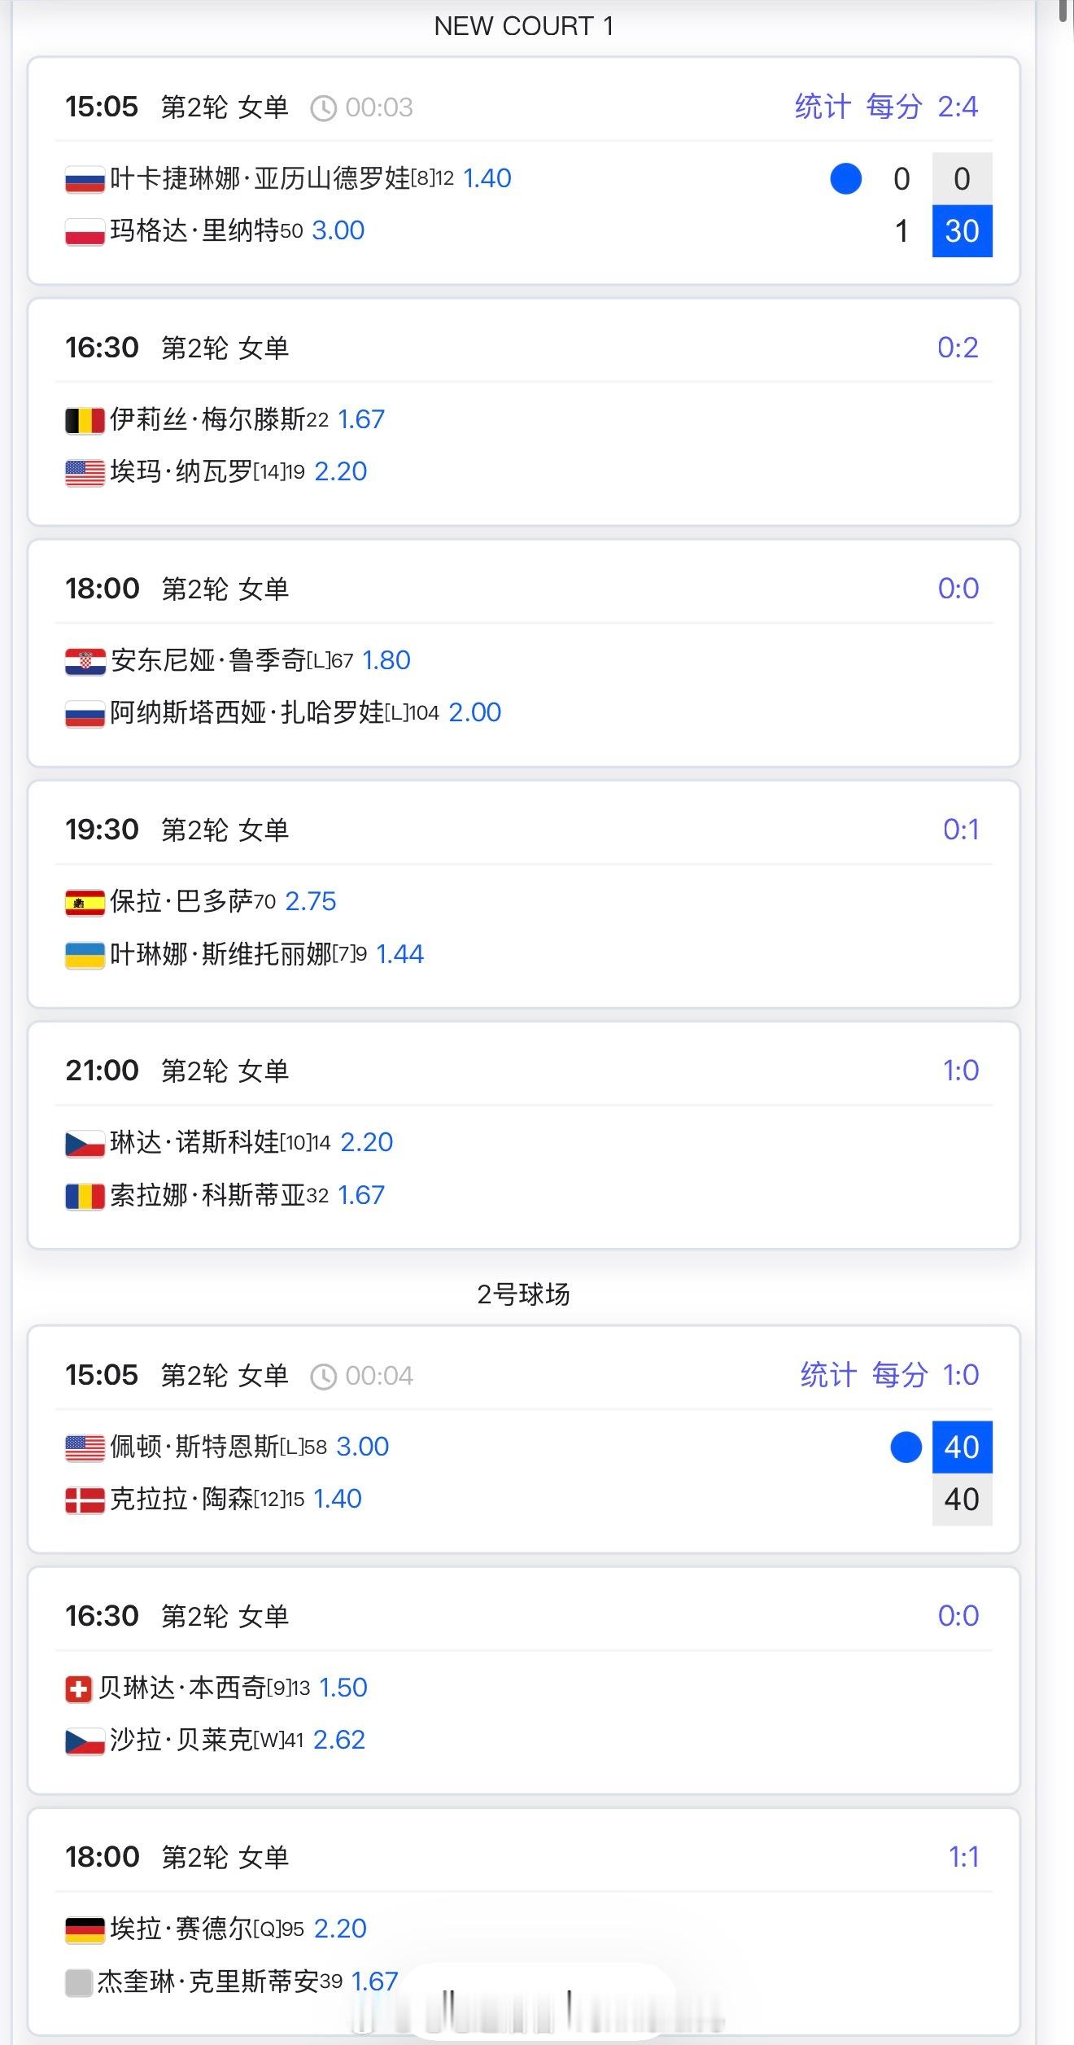Open 统计 for the 亚历山德罗娃 vs 里纳特 match
1074x2045 pixels.
[x=822, y=107]
